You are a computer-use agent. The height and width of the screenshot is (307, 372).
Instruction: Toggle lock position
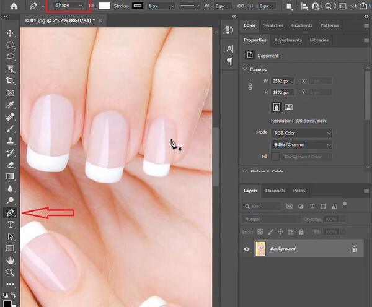280,231
